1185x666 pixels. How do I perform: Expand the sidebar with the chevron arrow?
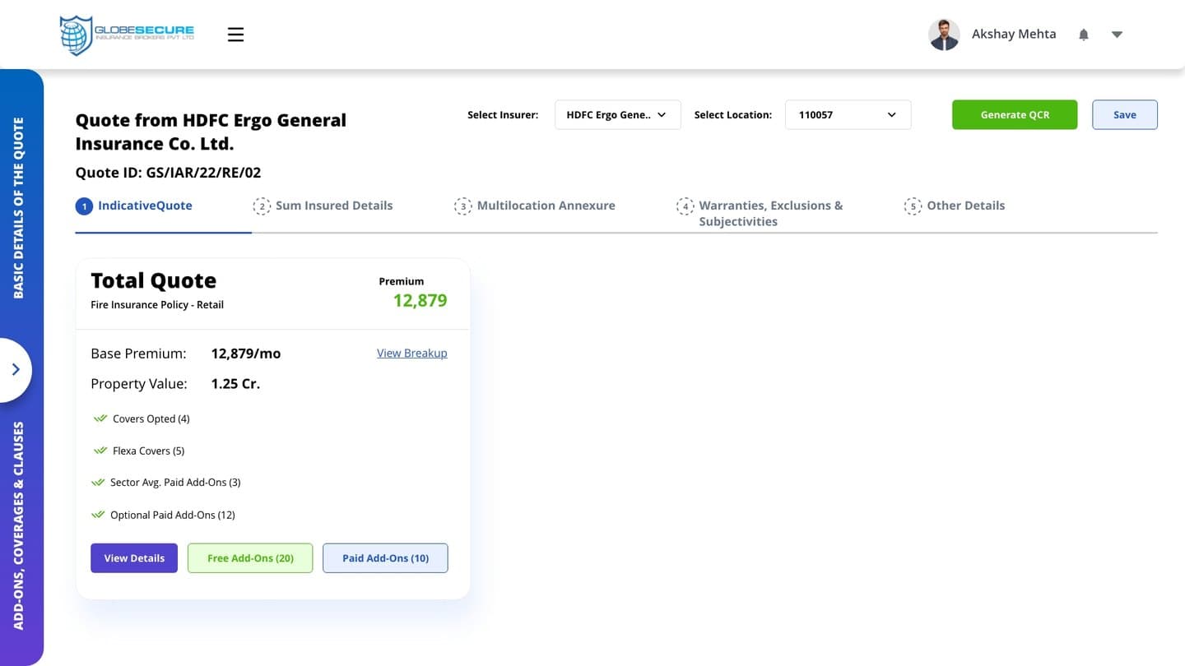click(16, 370)
